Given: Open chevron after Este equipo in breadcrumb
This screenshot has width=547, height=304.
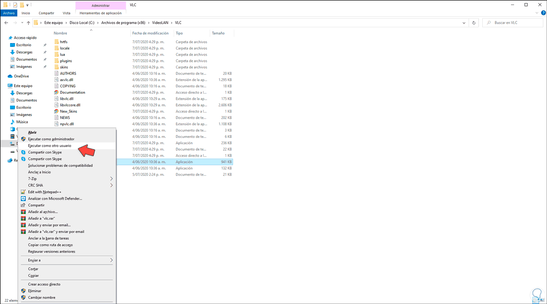Looking at the screenshot, I should click(x=66, y=23).
